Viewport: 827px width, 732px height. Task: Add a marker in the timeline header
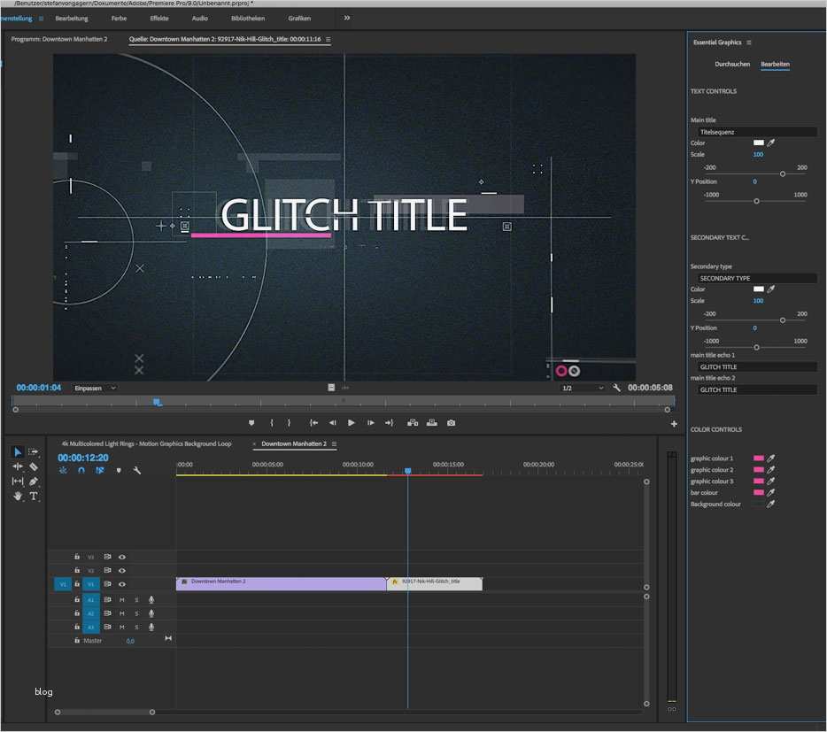(x=119, y=470)
